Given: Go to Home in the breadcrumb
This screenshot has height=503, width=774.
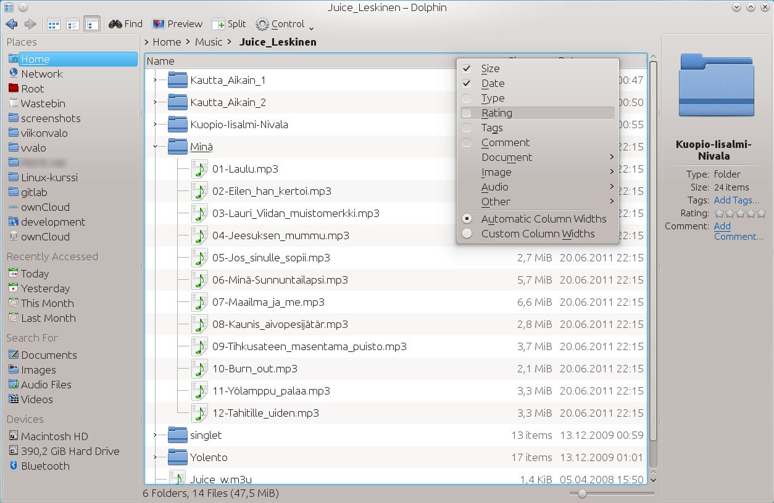Looking at the screenshot, I should pyautogui.click(x=167, y=42).
